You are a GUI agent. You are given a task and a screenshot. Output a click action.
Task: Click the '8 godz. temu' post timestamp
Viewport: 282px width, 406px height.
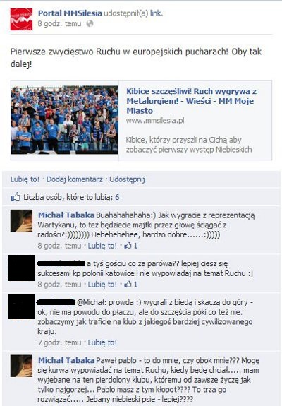59,23
